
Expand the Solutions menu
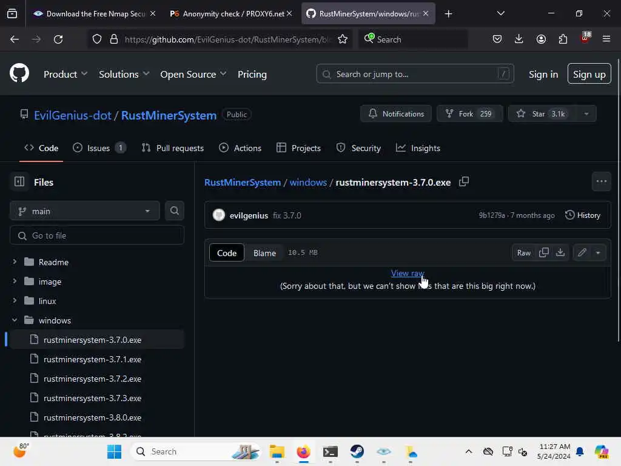coord(124,74)
